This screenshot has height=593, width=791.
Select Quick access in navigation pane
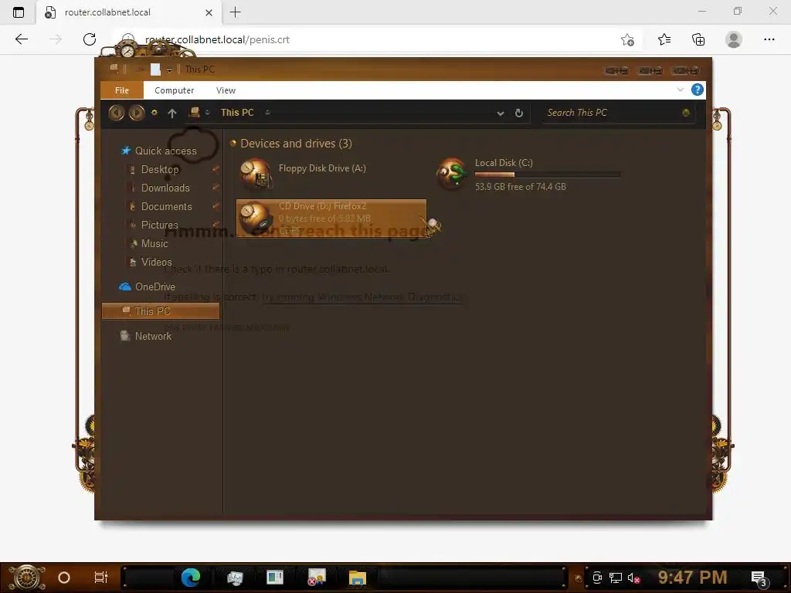point(165,151)
